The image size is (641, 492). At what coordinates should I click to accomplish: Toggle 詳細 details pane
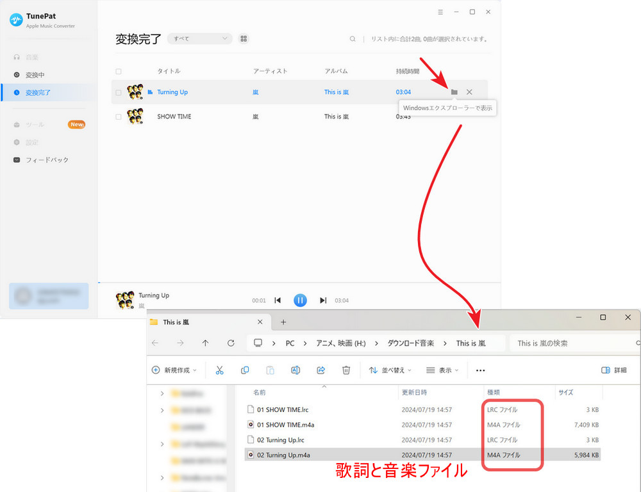614,370
